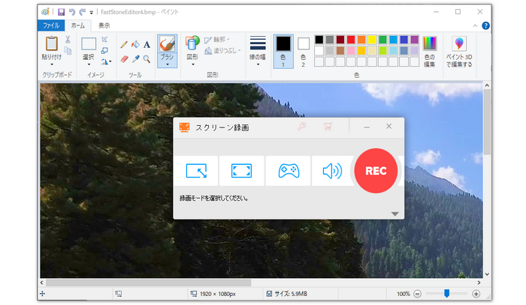Open the line width (線の幅) dropdown
The height and width of the screenshot is (305, 526).
coord(258,51)
